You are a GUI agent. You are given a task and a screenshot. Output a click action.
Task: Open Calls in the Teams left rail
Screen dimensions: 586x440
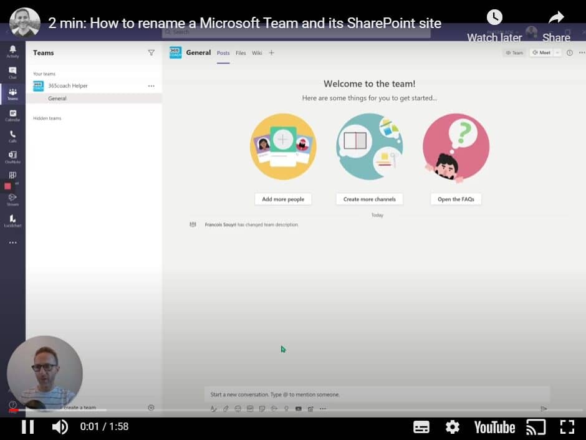(12, 136)
